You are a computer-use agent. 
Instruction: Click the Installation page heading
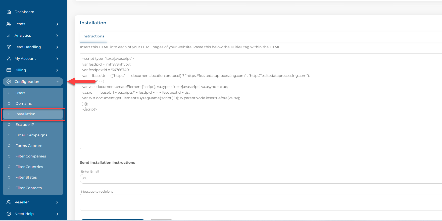pyautogui.click(x=93, y=23)
